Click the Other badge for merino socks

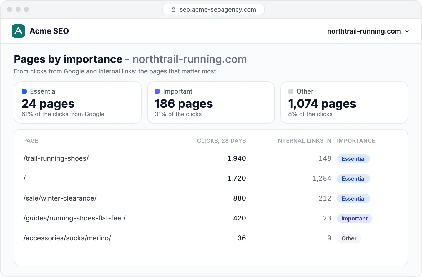[x=349, y=238]
